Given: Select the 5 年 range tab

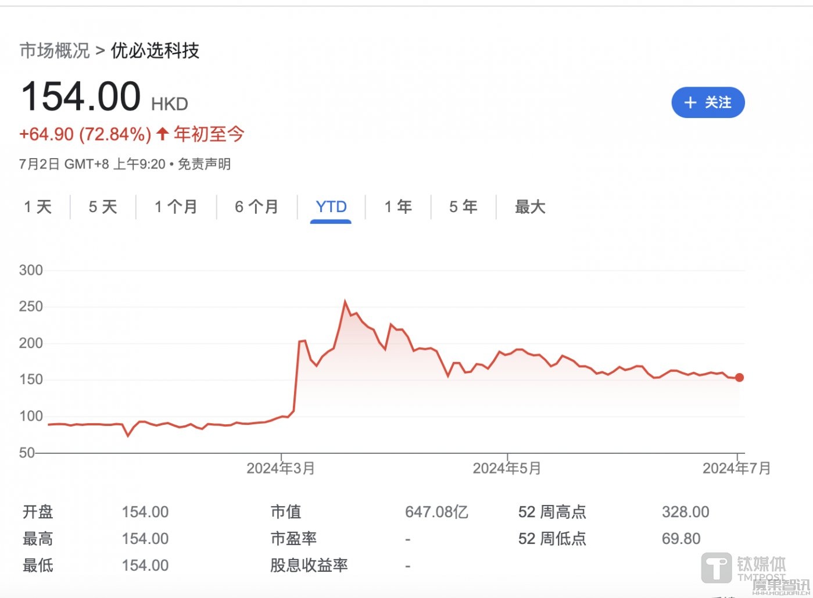Looking at the screenshot, I should point(463,207).
